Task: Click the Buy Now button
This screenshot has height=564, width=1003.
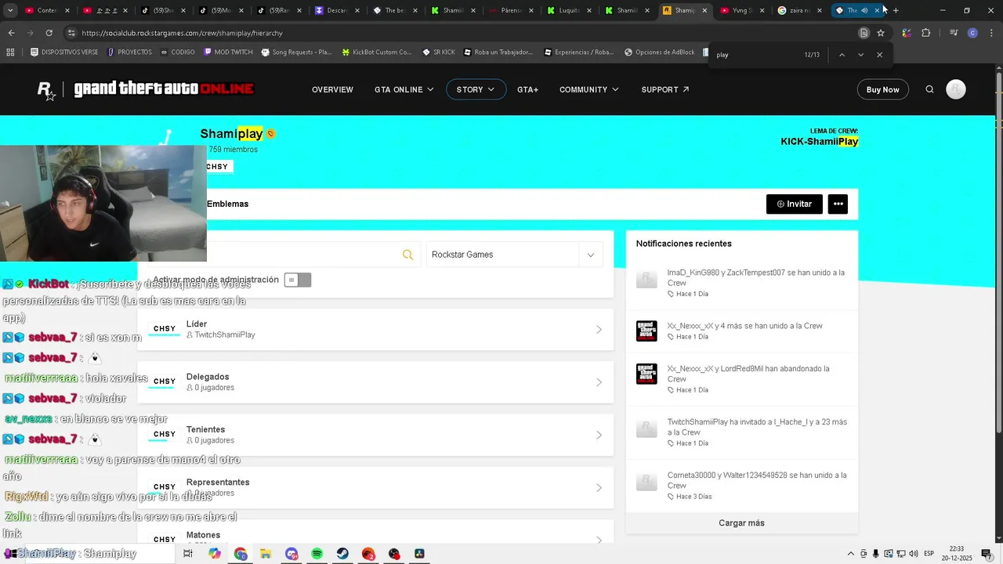Action: click(882, 89)
